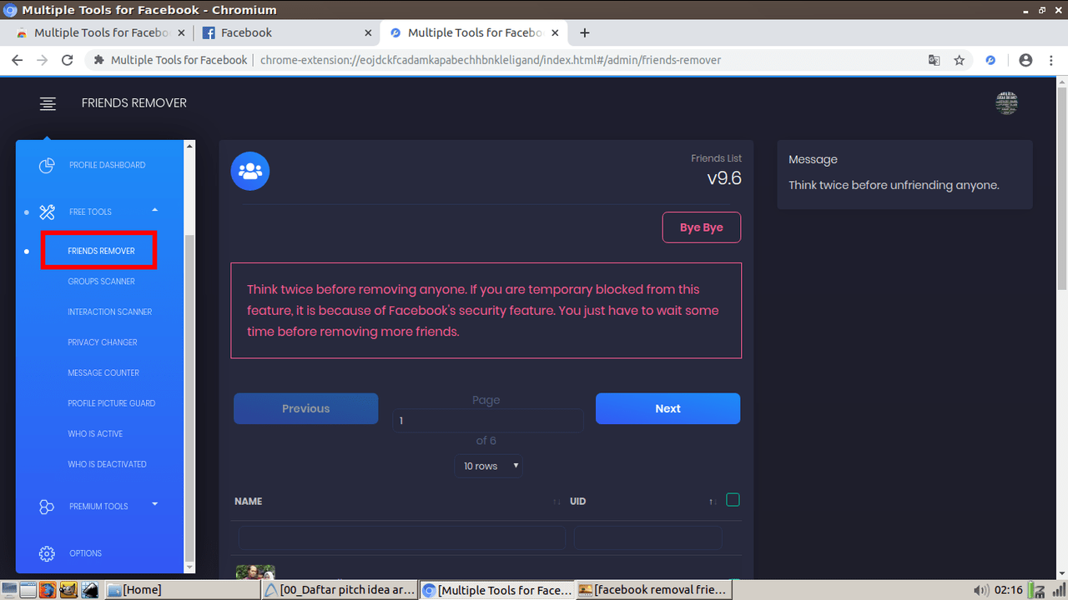Open the Chromium account profile icon
The width and height of the screenshot is (1068, 600).
[x=1025, y=60]
